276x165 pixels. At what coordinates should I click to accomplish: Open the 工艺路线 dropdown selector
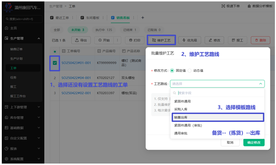click(217, 84)
